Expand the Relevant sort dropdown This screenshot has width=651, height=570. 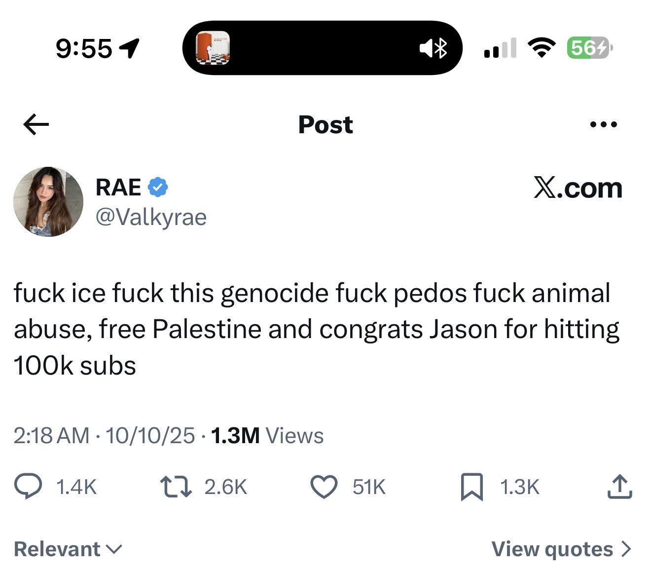coord(68,549)
